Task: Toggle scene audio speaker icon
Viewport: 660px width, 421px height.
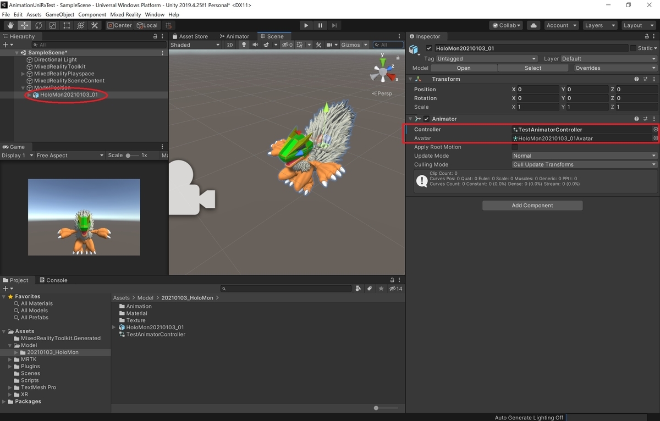Action: click(x=255, y=45)
